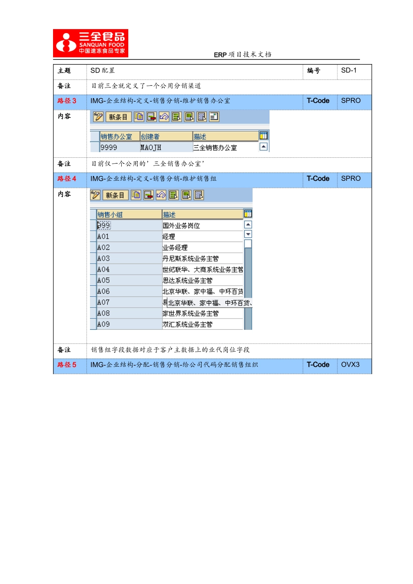Click 三全销售办公室 description cell
This screenshot has height=584, width=413.
click(226, 147)
